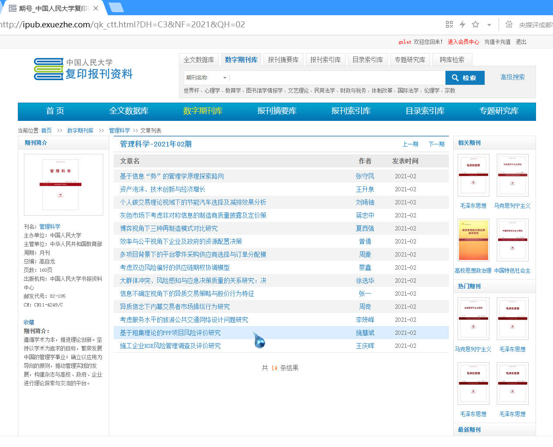Close the 期号_中国人民大学 browser tab

pos(96,8)
